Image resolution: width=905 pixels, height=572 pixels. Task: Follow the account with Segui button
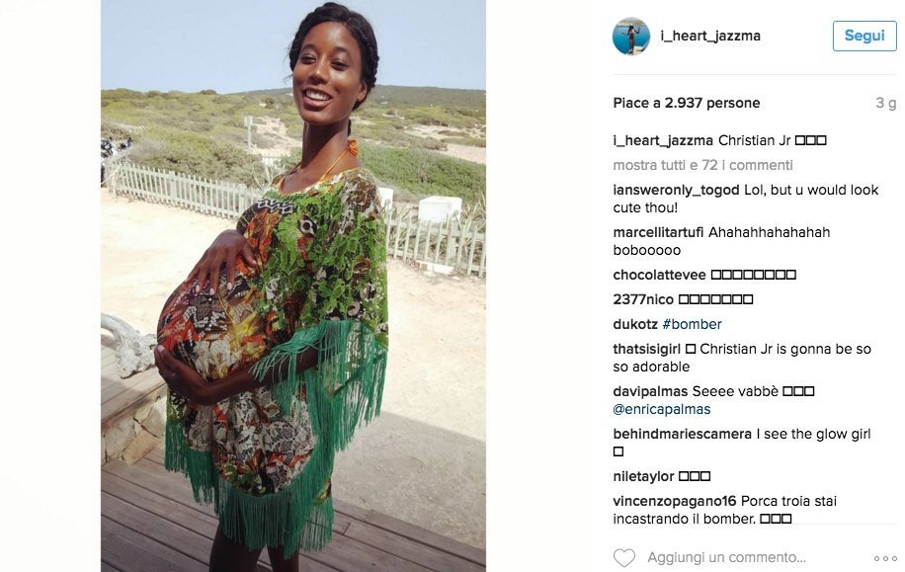point(864,36)
